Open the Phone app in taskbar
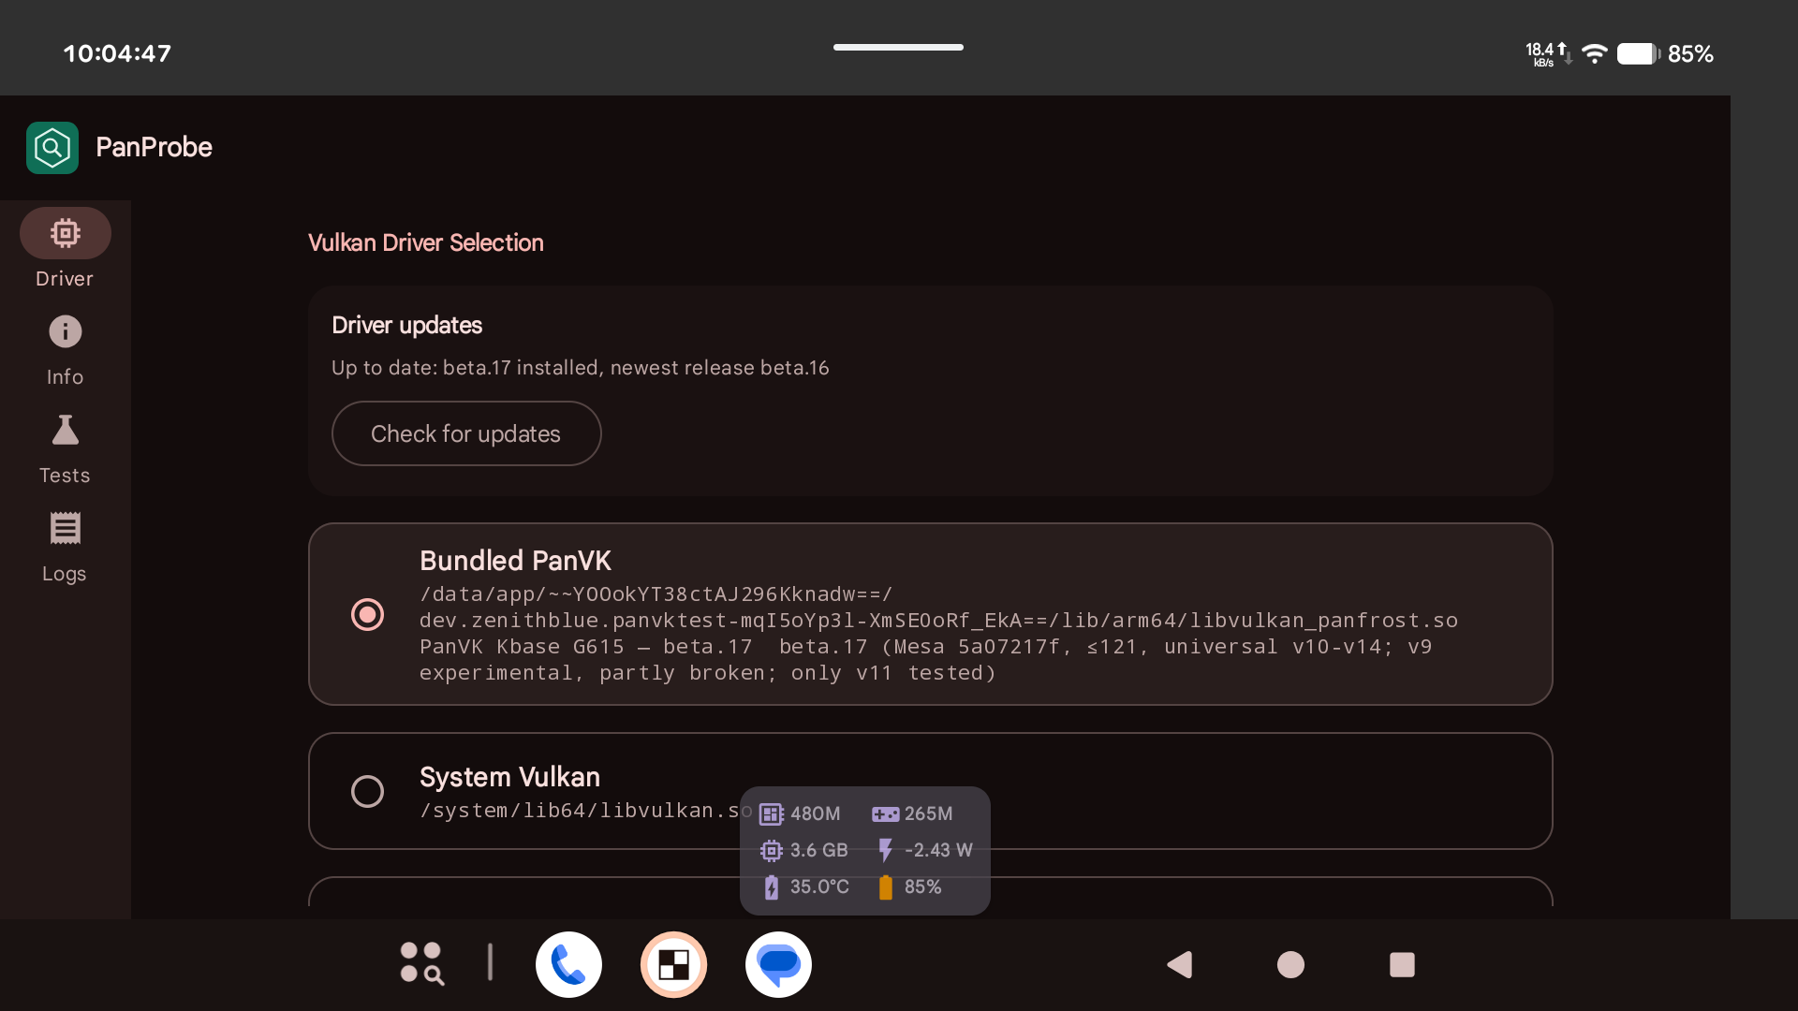 568,964
